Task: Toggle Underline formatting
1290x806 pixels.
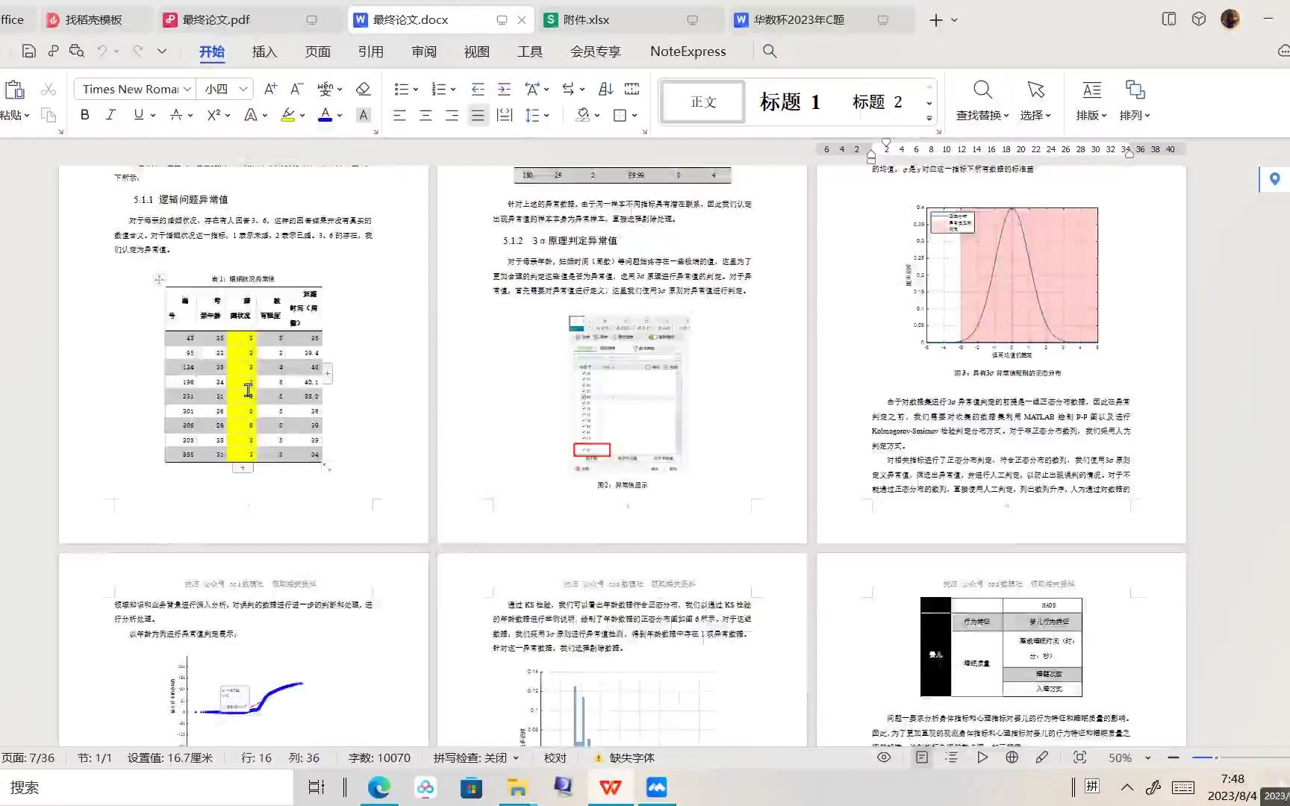Action: [x=138, y=115]
